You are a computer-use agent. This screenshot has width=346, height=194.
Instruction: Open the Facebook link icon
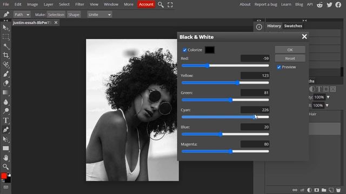338,5
